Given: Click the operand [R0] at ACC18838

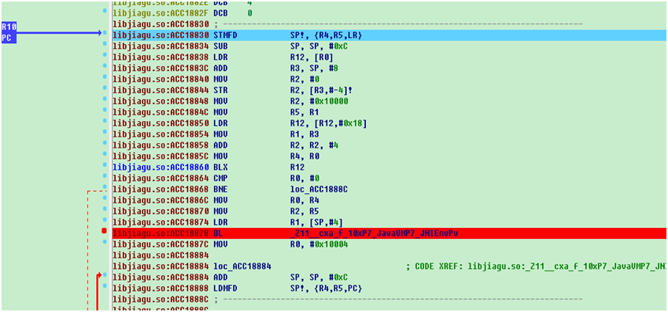Looking at the screenshot, I should (323, 57).
